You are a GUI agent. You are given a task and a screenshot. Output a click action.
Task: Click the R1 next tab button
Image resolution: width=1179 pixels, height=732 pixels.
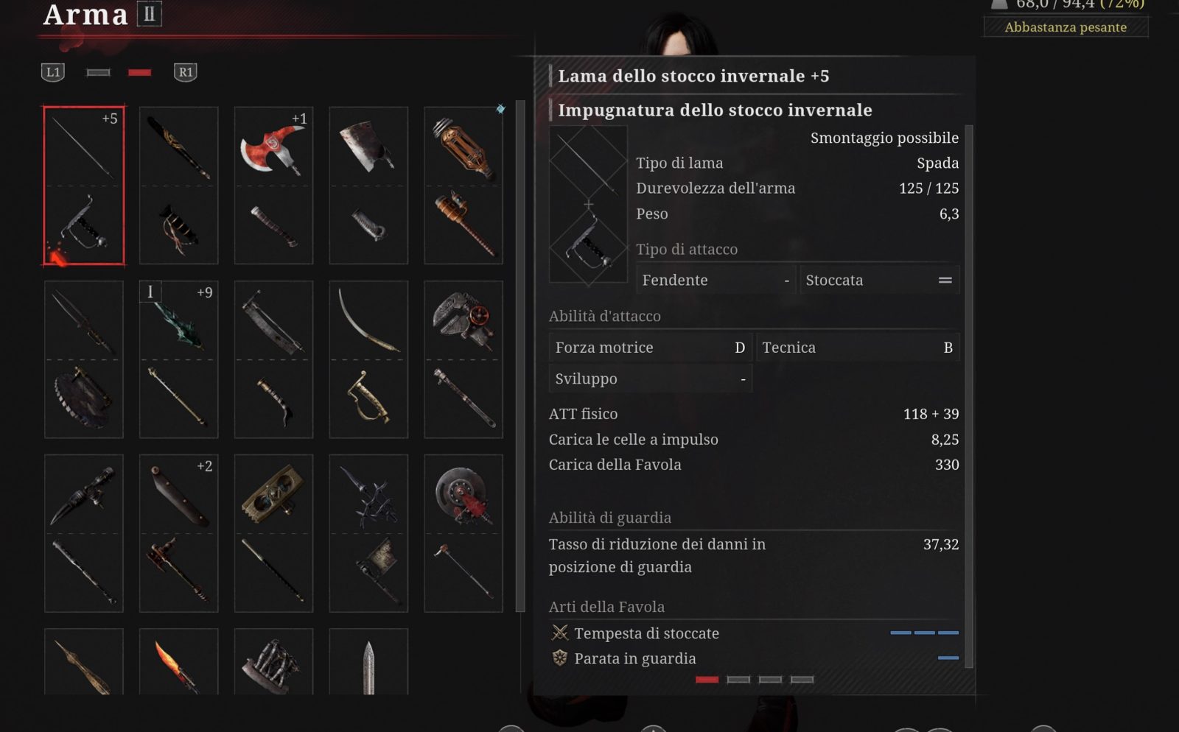point(186,72)
